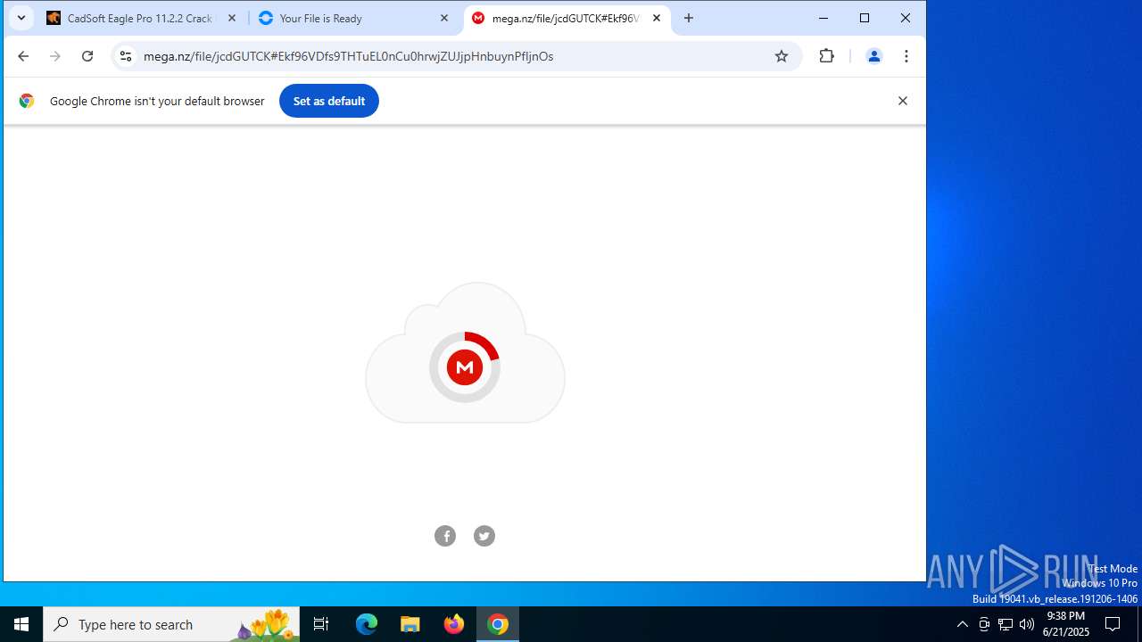Click the MEGA loading logo
The width and height of the screenshot is (1142, 642).
click(x=465, y=367)
